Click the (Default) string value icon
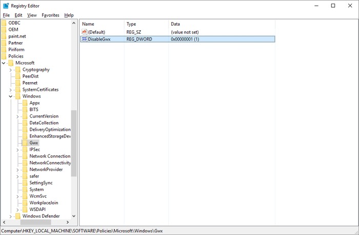The width and height of the screenshot is (359, 235). 85,32
